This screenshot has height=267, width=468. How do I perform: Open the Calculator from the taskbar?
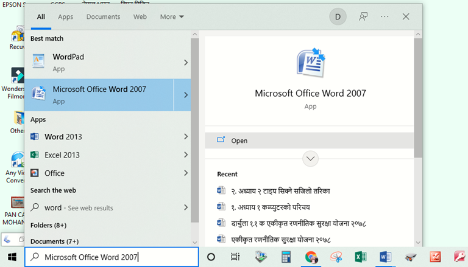pyautogui.click(x=286, y=257)
